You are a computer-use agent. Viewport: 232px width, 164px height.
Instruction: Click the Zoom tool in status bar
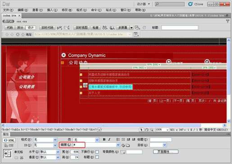tap(152, 130)
